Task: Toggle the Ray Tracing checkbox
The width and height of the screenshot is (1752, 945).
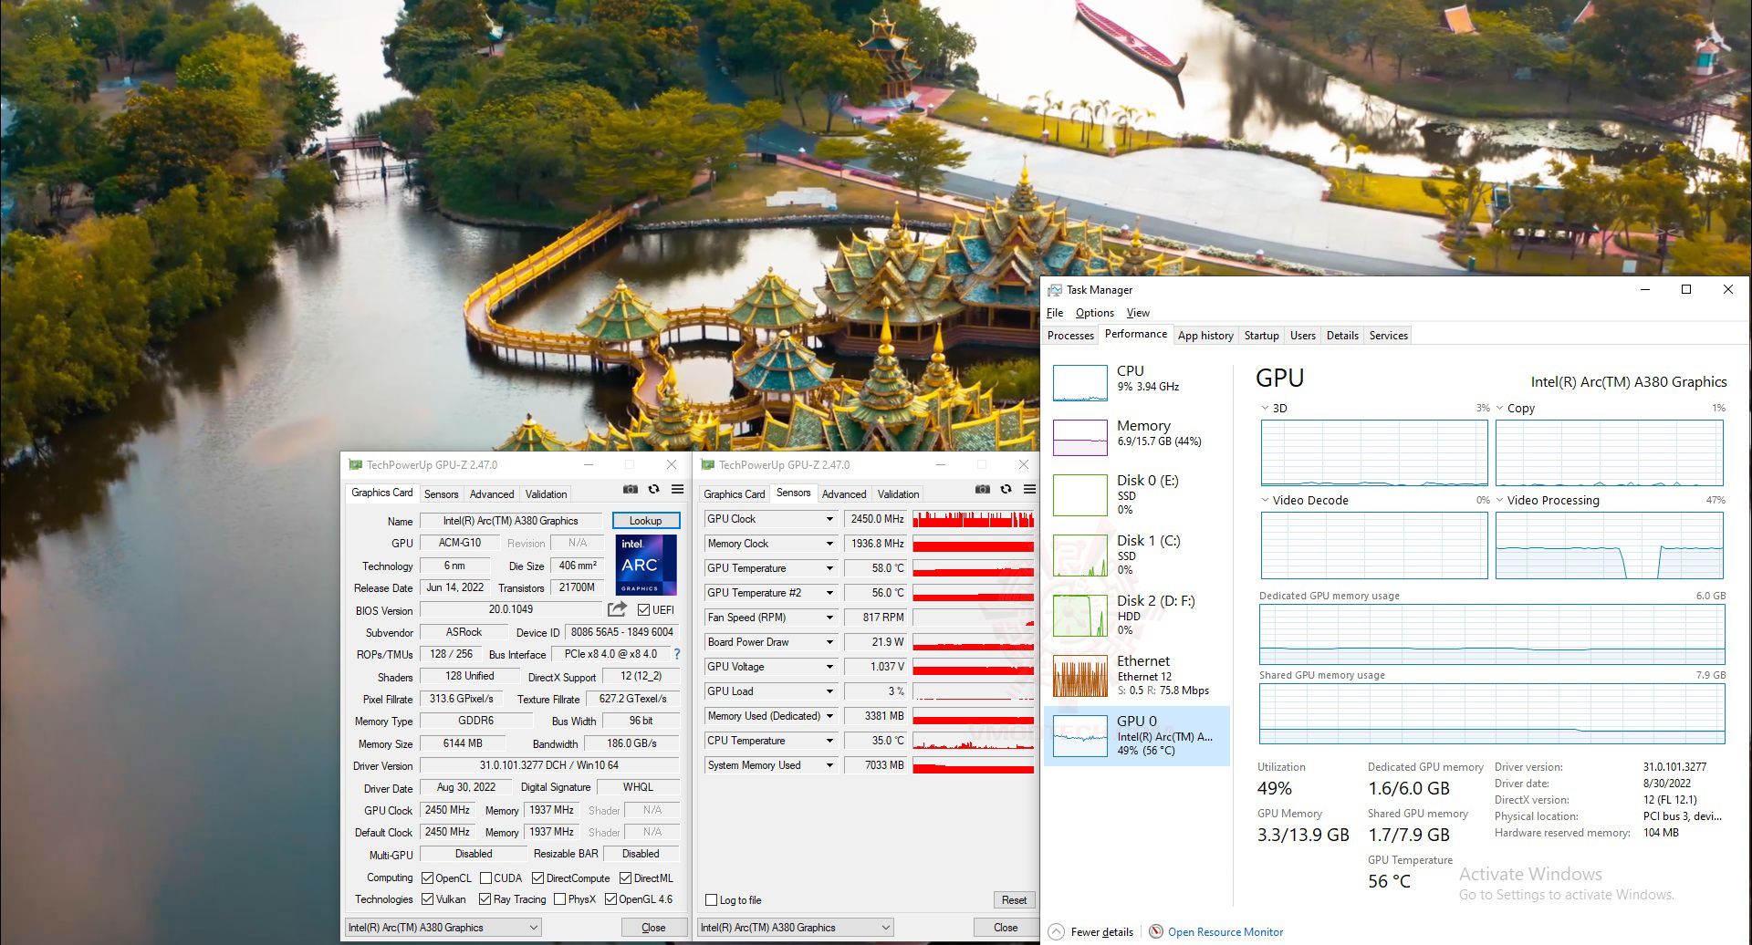Action: click(x=485, y=899)
